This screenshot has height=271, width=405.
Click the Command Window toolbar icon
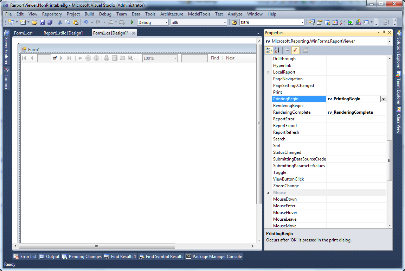tap(366, 22)
